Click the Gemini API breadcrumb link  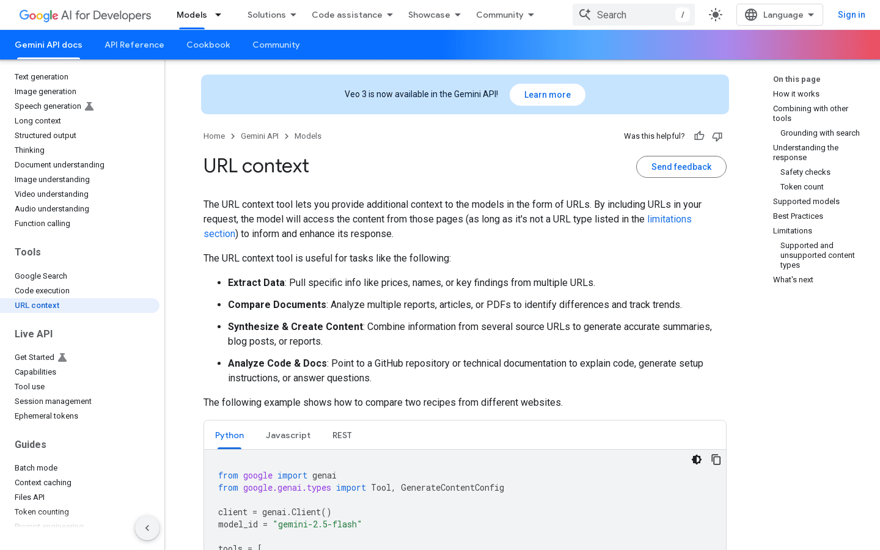click(x=260, y=136)
